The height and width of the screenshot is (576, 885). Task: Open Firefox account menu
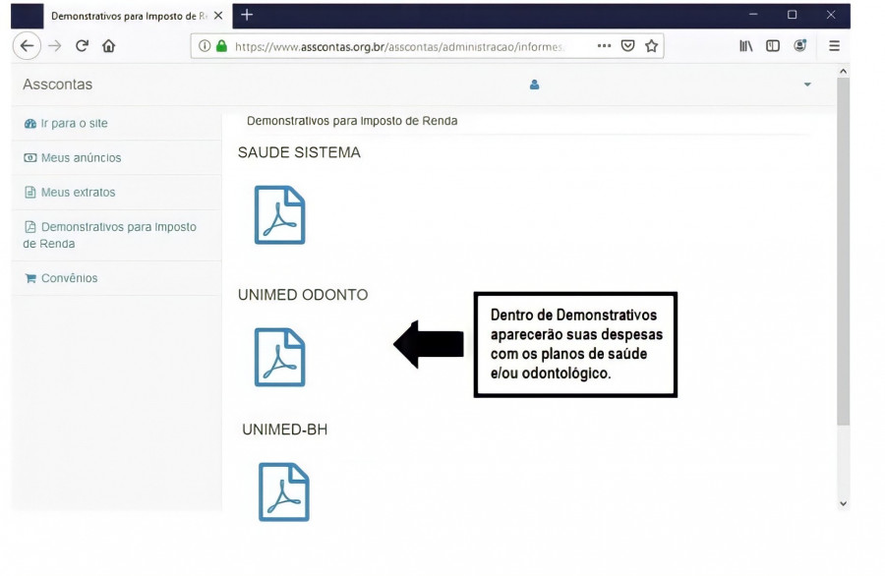coord(799,45)
